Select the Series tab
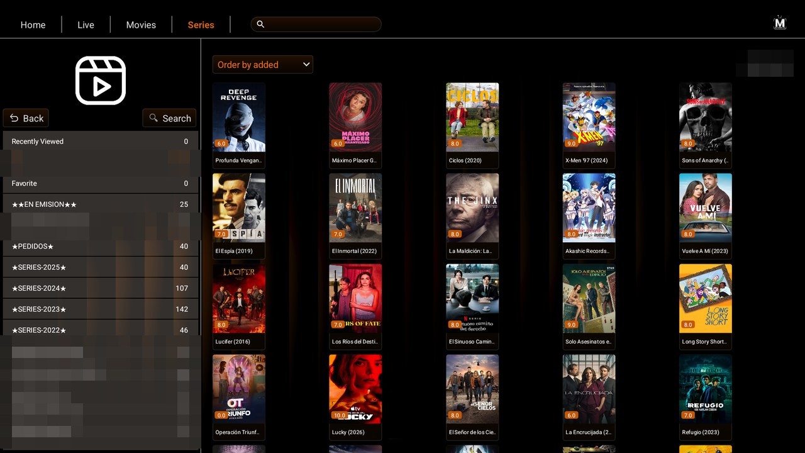This screenshot has width=805, height=453. point(201,25)
